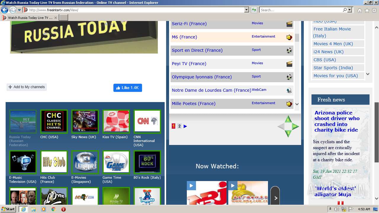Open the search provider dropdown arrow
Image resolution: width=379 pixels, height=213 pixels.
[x=350, y=10]
